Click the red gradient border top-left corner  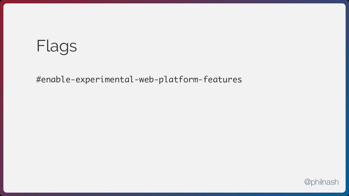click(2, 2)
